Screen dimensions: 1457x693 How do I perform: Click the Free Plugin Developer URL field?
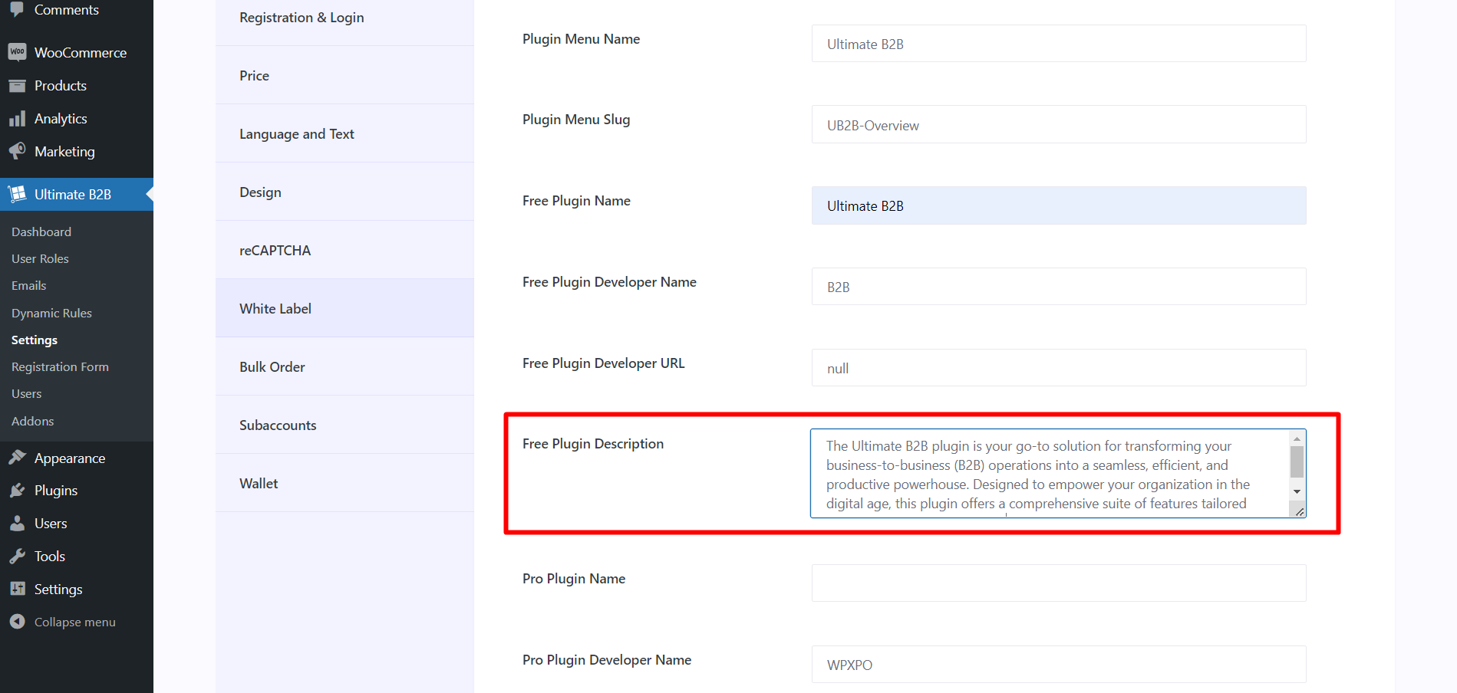pos(1059,368)
